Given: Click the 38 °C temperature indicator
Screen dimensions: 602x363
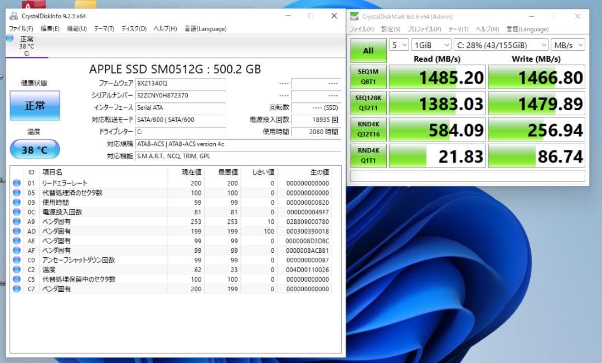Looking at the screenshot, I should [x=35, y=149].
